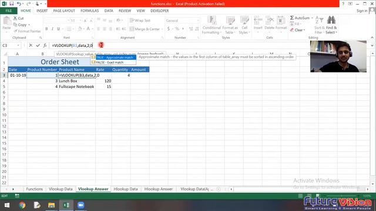Switch to the FORMULAS tab
The image size is (376, 211).
89,11
